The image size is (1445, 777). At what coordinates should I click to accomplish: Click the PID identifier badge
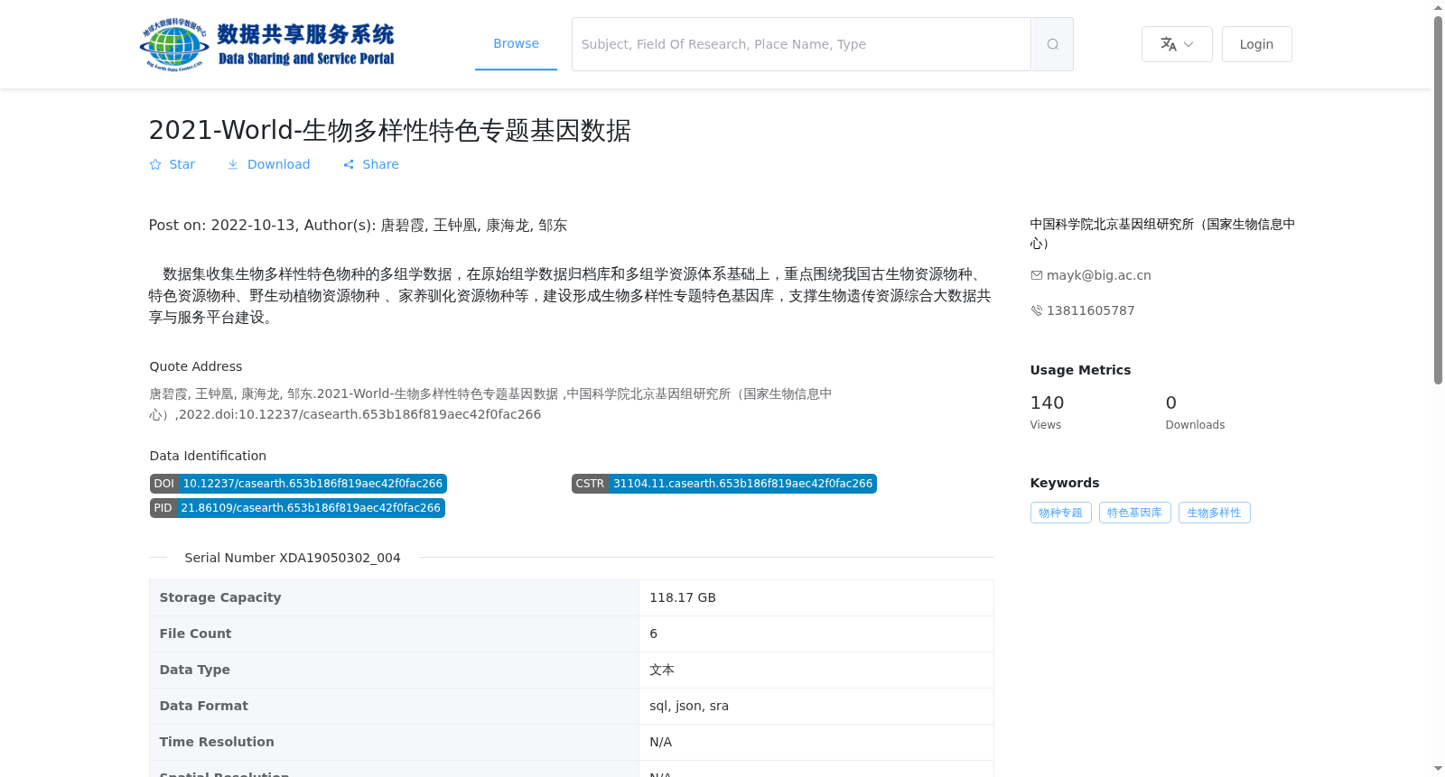[297, 508]
